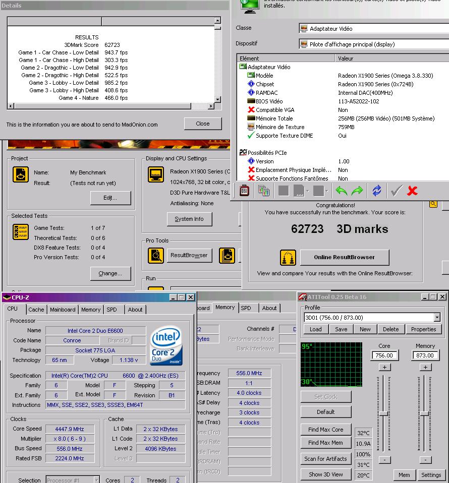Click the ResultBrowser button in Pro Tools

tap(189, 255)
